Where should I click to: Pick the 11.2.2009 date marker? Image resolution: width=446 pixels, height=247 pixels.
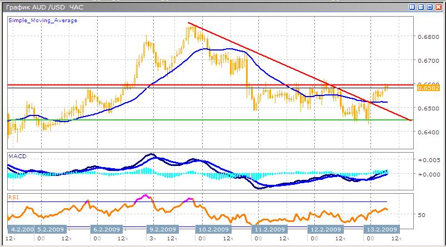click(x=269, y=229)
